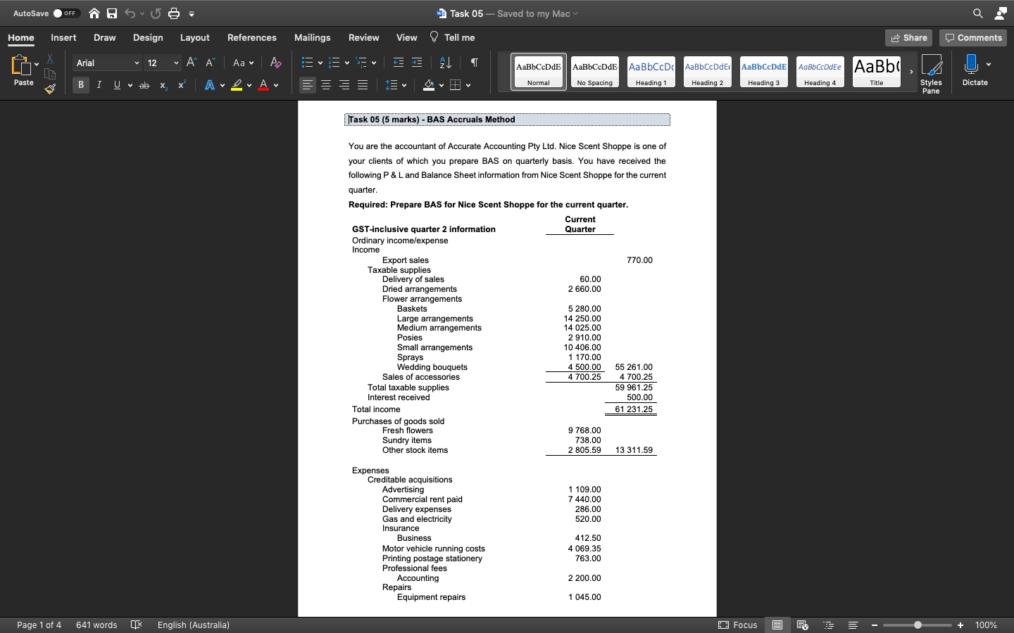Toggle bold formatting in the ribbon
The image size is (1014, 633).
[x=80, y=84]
